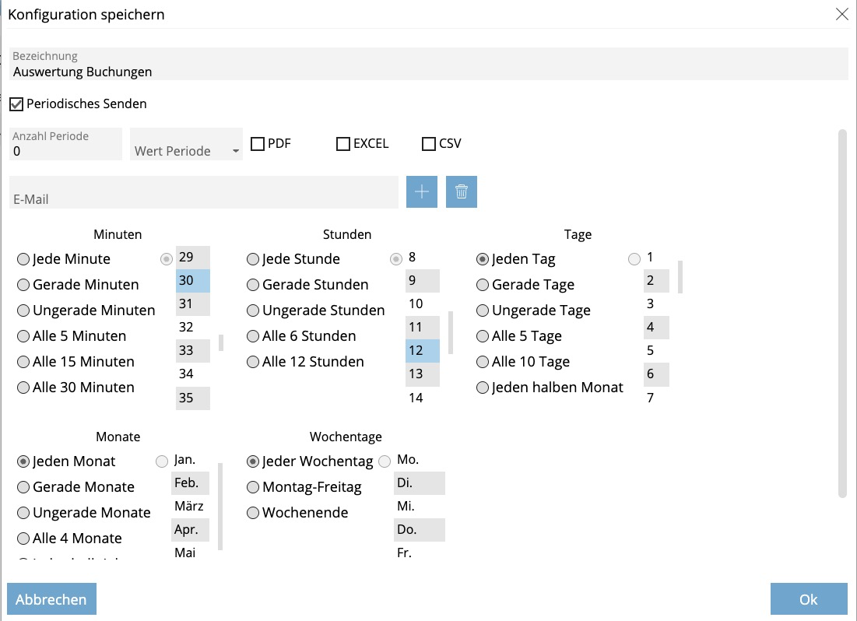Viewport: 857px width, 621px height.
Task: Check the CSV format option
Action: click(429, 144)
